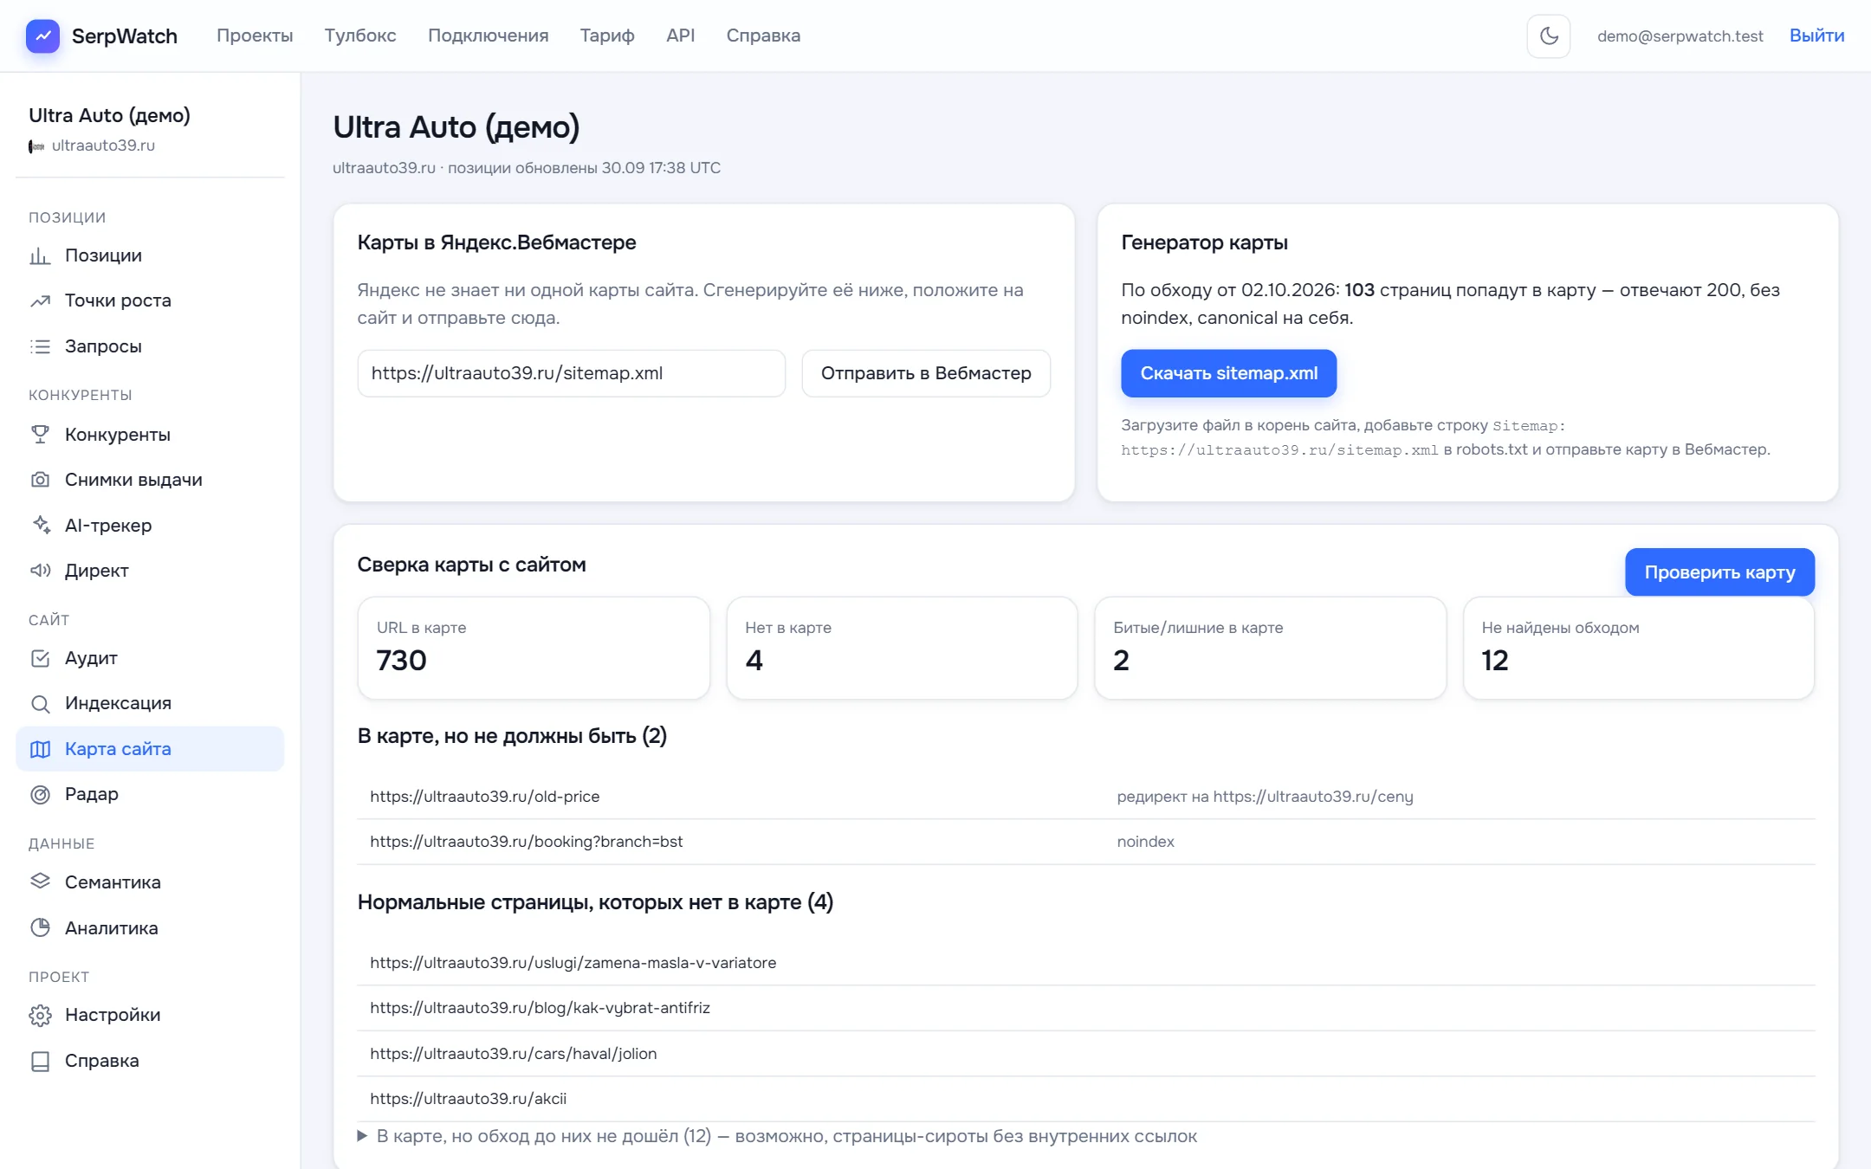Screen dimensions: 1871x1169
Task: Toggle dark mode moon icon
Action: (1549, 36)
